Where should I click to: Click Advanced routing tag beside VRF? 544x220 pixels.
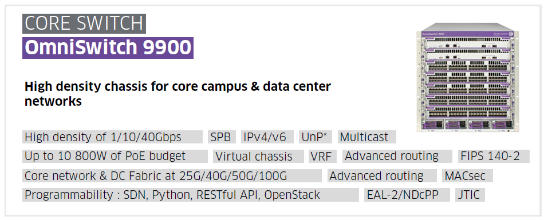click(x=397, y=156)
